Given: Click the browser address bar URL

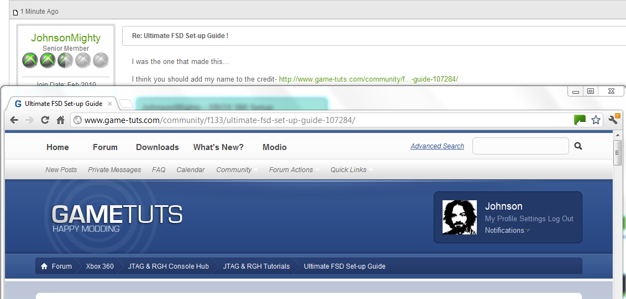Looking at the screenshot, I should point(219,120).
